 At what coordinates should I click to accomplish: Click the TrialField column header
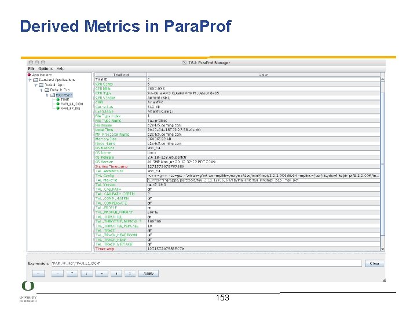tap(120, 75)
